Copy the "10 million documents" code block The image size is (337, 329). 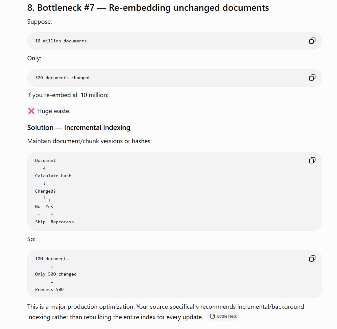coord(312,41)
